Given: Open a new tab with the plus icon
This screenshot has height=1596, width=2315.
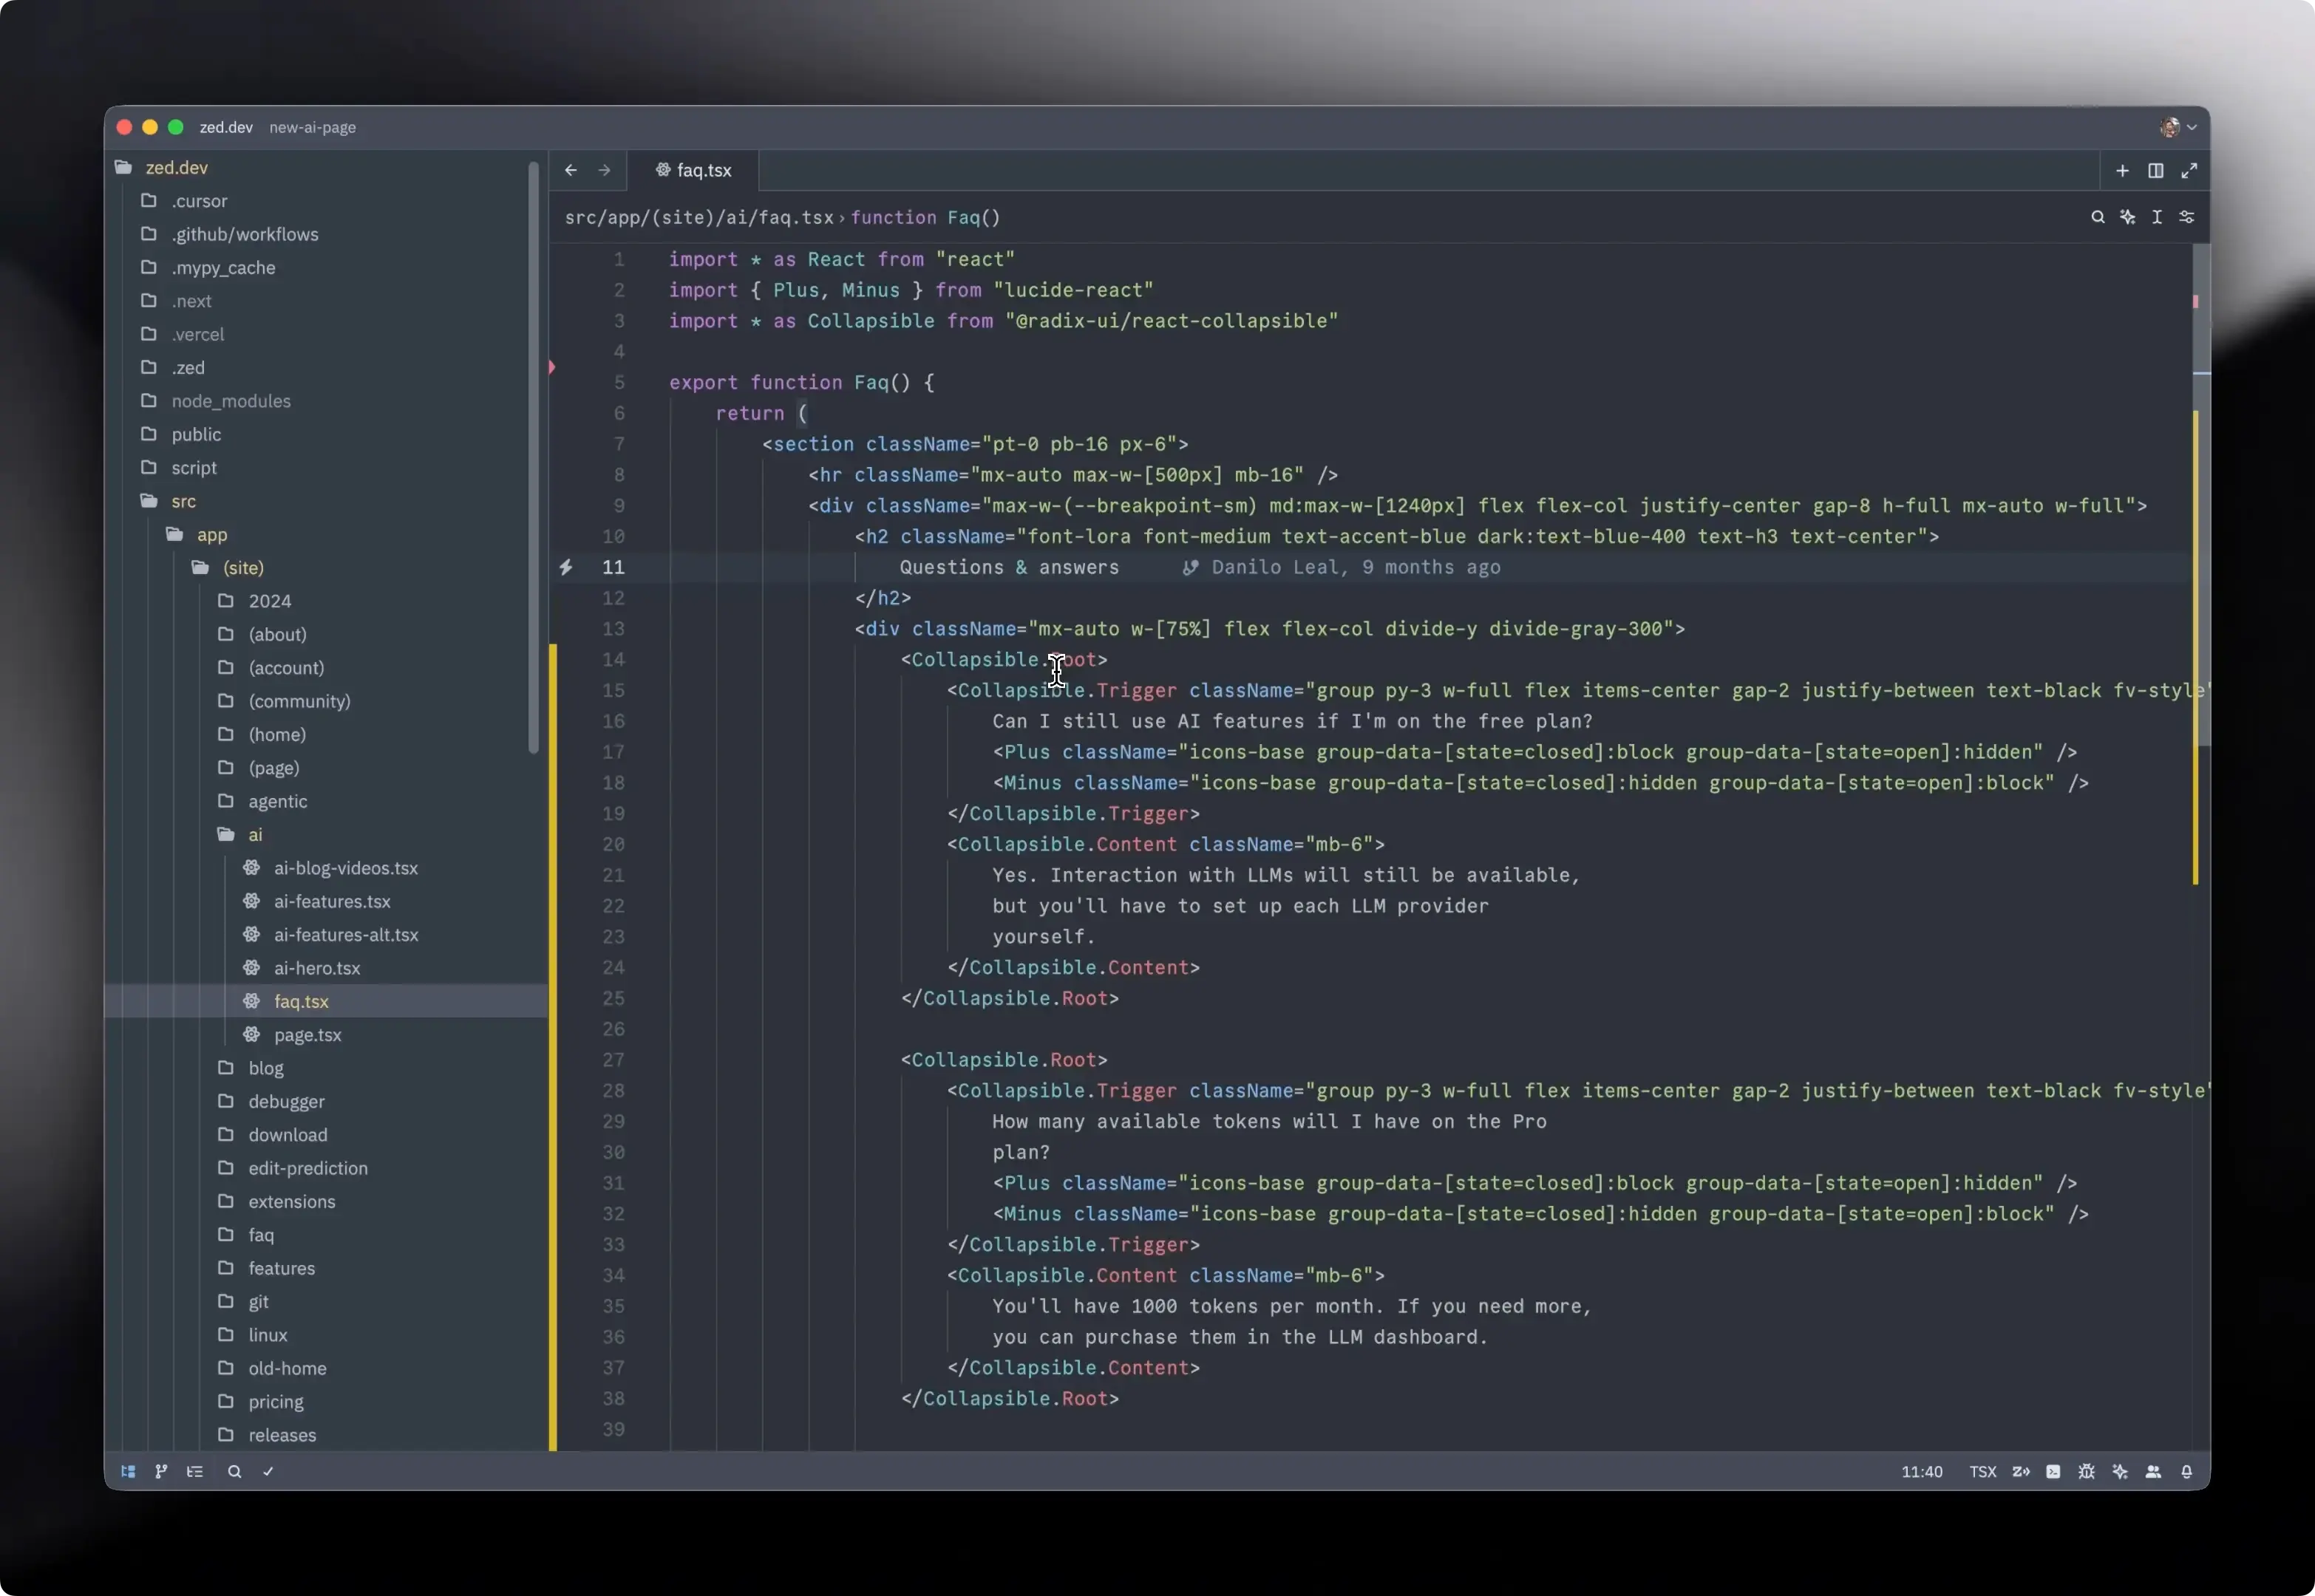Looking at the screenshot, I should (x=2122, y=171).
